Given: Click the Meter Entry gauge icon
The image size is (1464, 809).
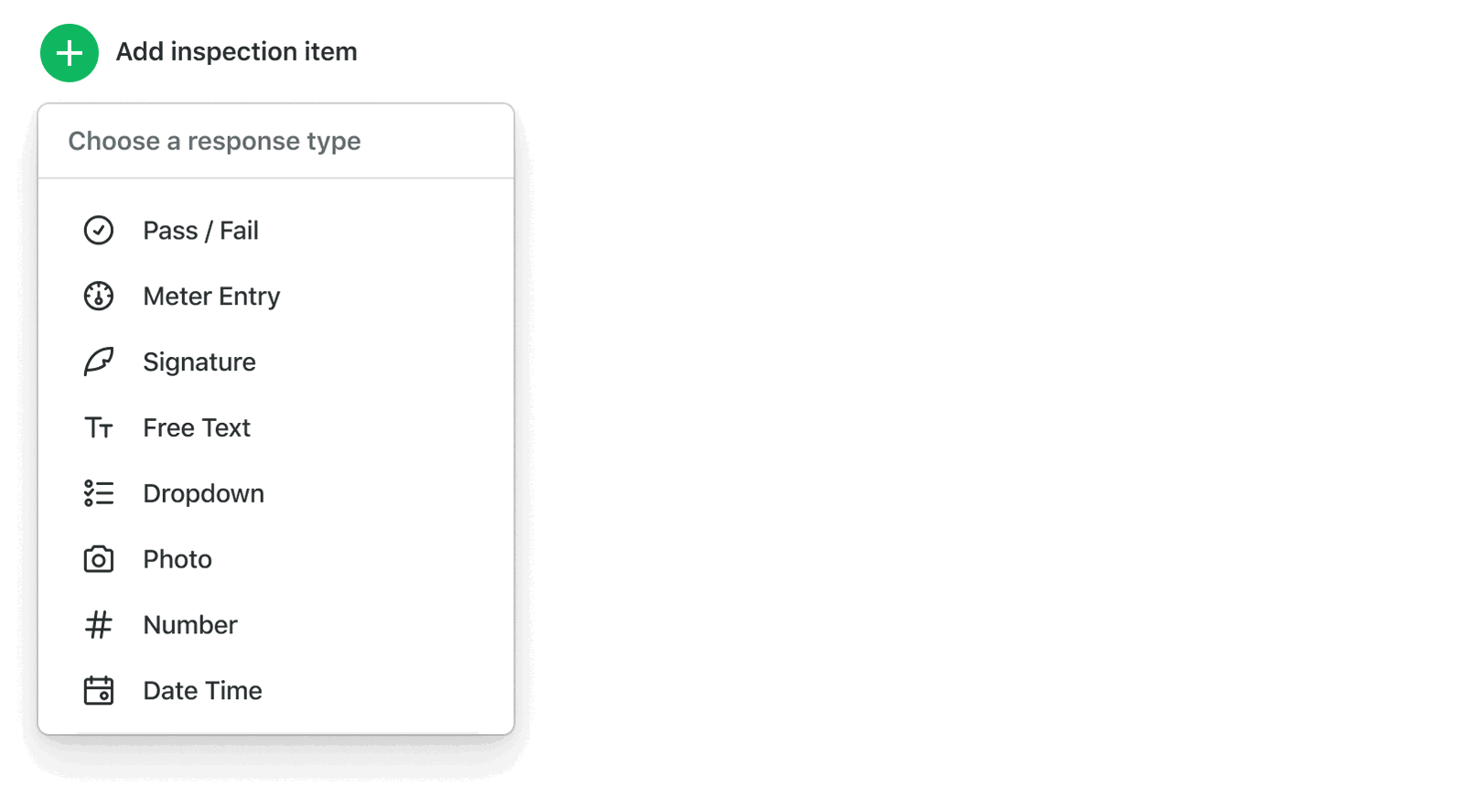Looking at the screenshot, I should 99,297.
